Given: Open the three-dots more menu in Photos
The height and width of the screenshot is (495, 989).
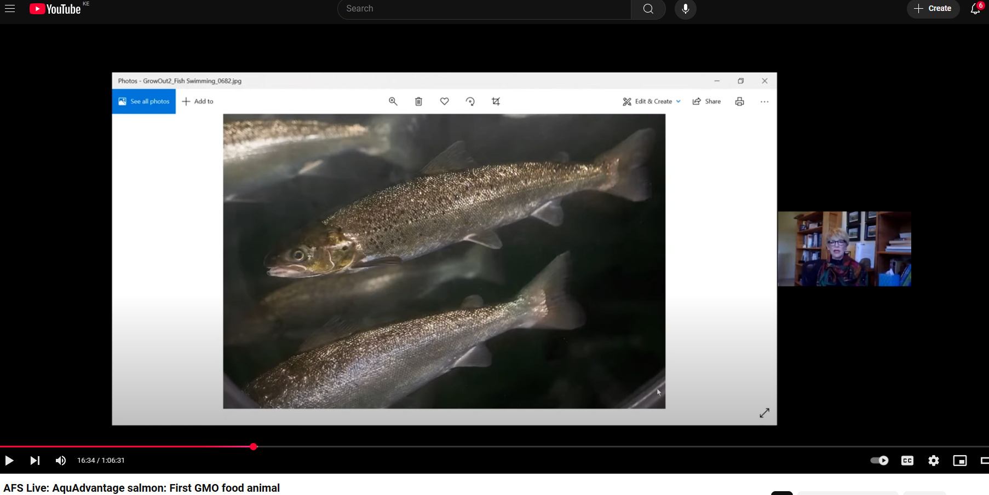Looking at the screenshot, I should (764, 101).
